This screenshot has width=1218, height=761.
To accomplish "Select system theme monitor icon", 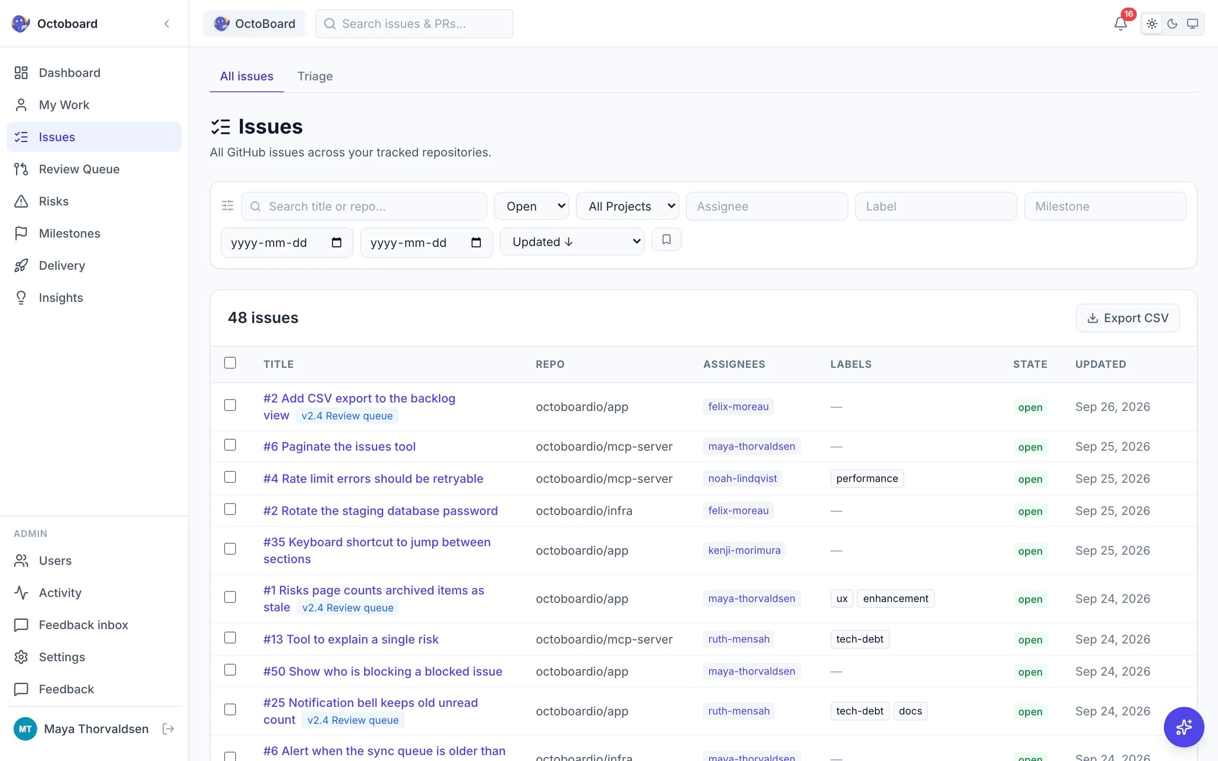I will [x=1192, y=24].
